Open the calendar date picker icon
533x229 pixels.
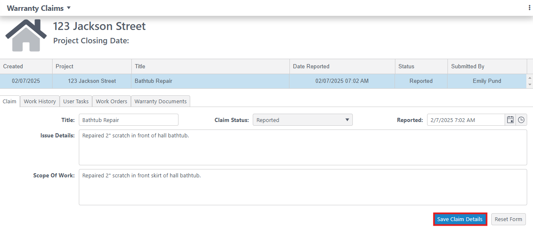pos(510,120)
